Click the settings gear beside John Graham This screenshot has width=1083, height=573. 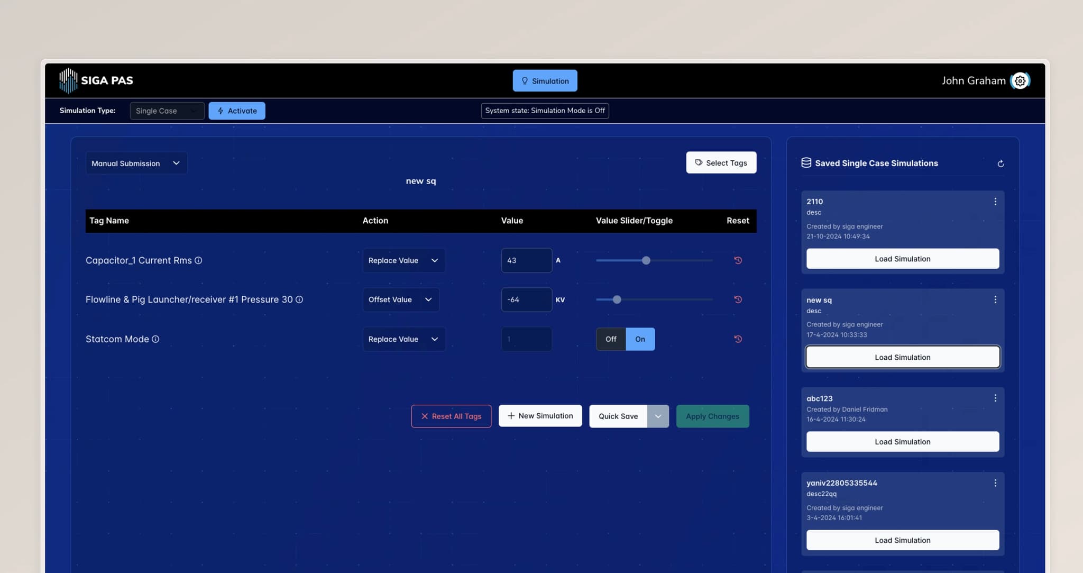(1020, 81)
